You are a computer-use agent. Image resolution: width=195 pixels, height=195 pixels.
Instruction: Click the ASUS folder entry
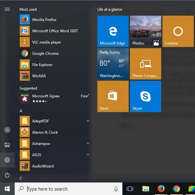55,155
